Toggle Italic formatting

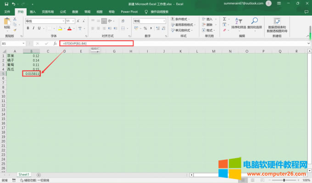(34, 28)
